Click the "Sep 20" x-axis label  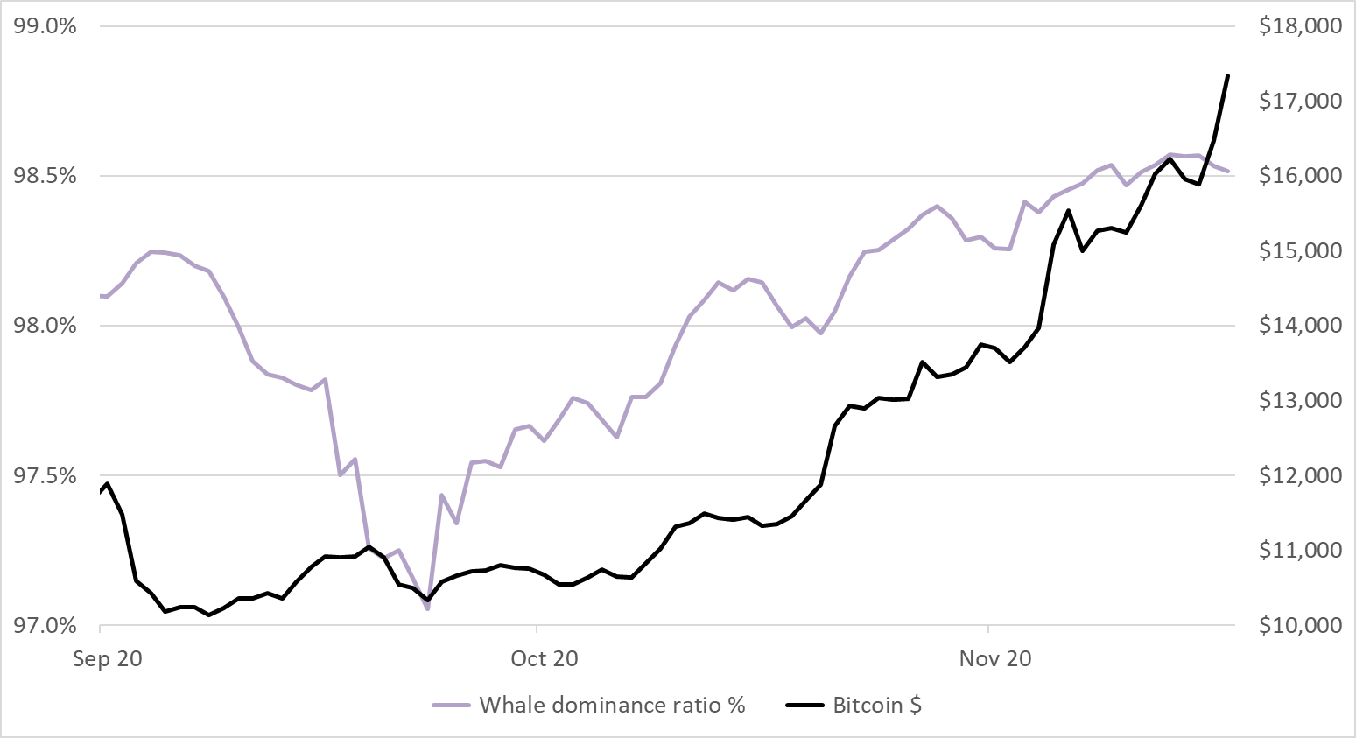pyautogui.click(x=108, y=659)
